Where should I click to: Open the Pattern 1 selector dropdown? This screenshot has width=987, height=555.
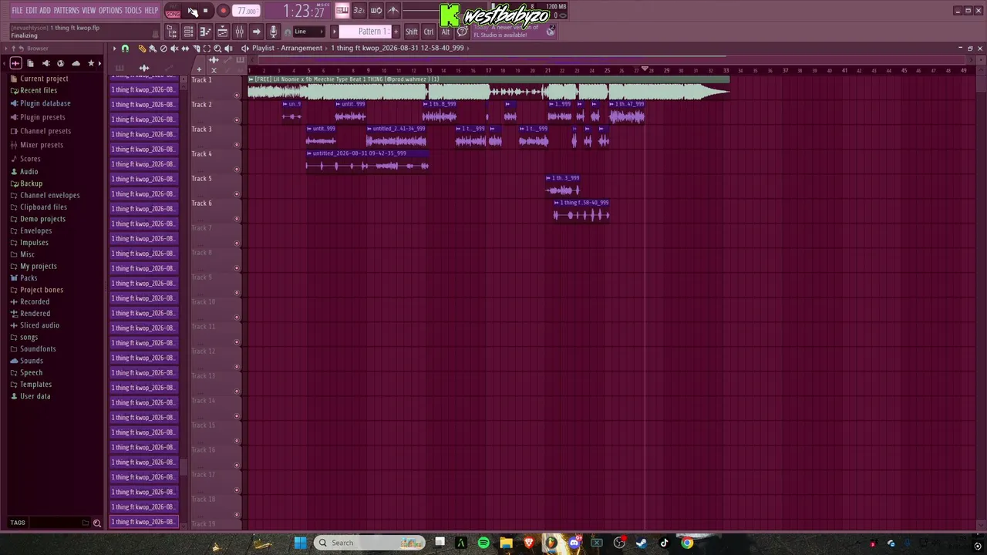coord(365,32)
